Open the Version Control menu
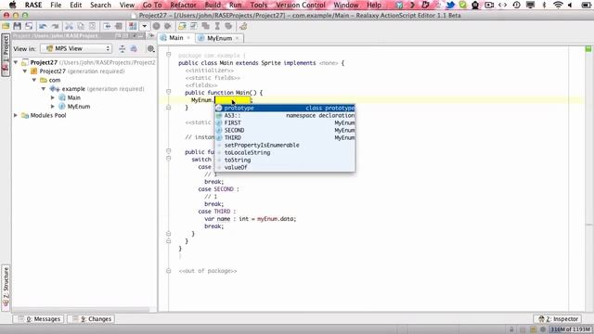Viewport: 594px width, 334px height. (301, 5)
